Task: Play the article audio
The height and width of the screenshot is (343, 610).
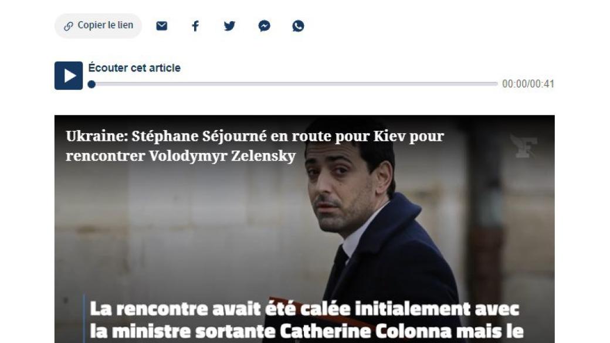Action: 69,76
